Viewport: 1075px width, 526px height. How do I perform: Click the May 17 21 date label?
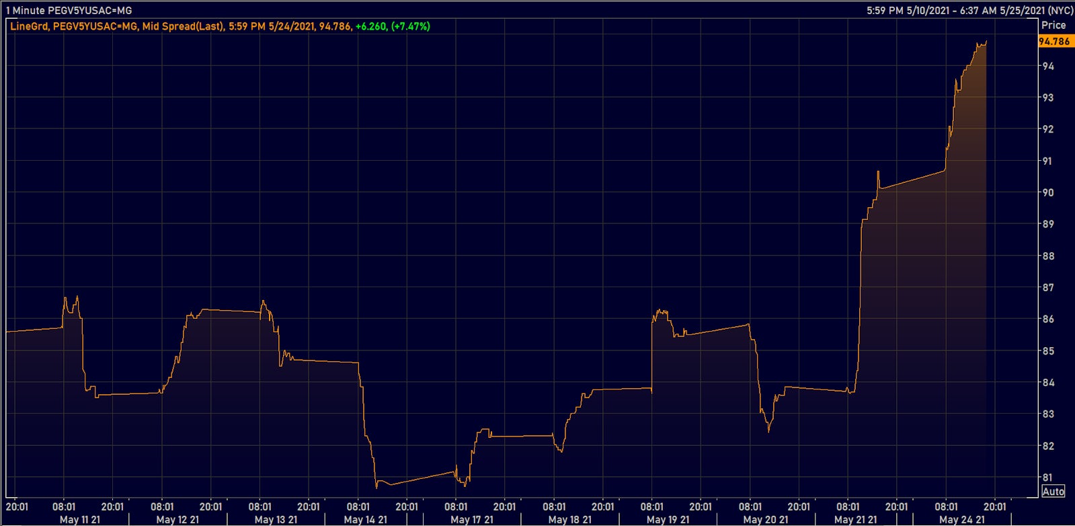472,519
